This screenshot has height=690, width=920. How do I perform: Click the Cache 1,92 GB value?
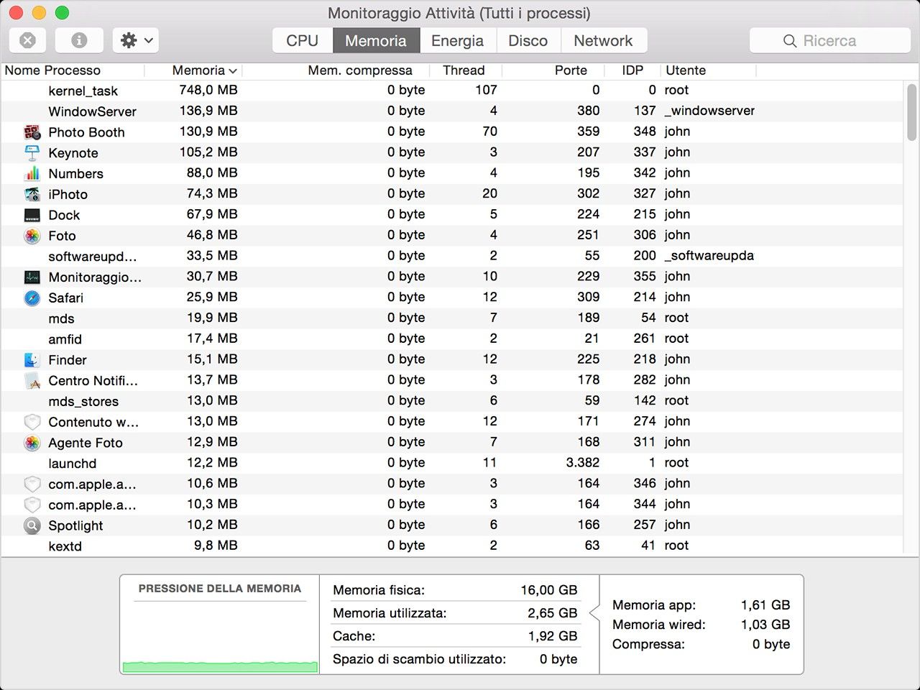tap(552, 636)
